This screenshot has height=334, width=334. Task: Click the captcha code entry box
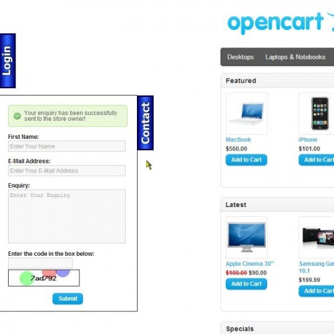coord(40,263)
